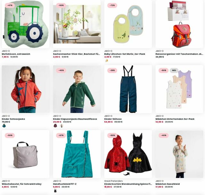Select black variant under Handtuchkleid FIT-Z

(x=55, y=191)
